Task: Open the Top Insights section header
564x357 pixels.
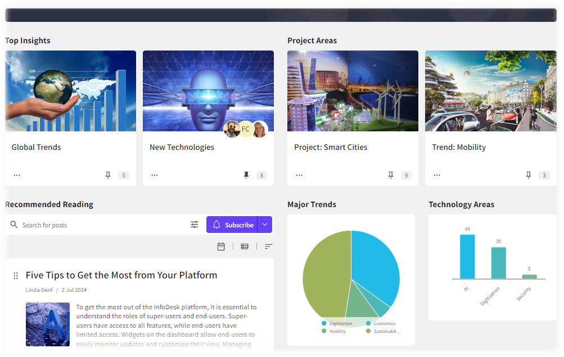Action: (x=28, y=40)
